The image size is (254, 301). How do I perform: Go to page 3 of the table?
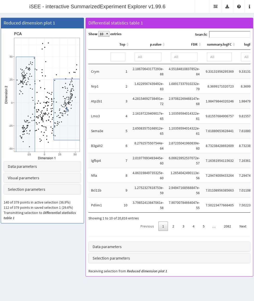(x=183, y=226)
